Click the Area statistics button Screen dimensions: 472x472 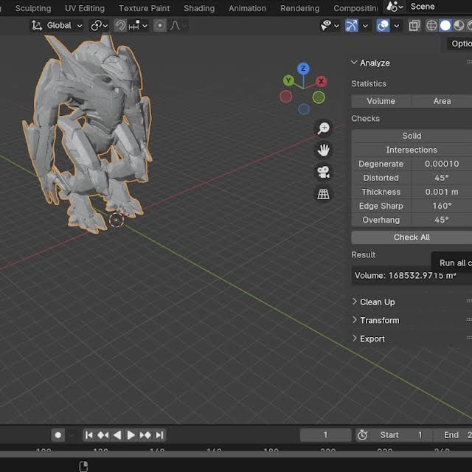tap(442, 101)
